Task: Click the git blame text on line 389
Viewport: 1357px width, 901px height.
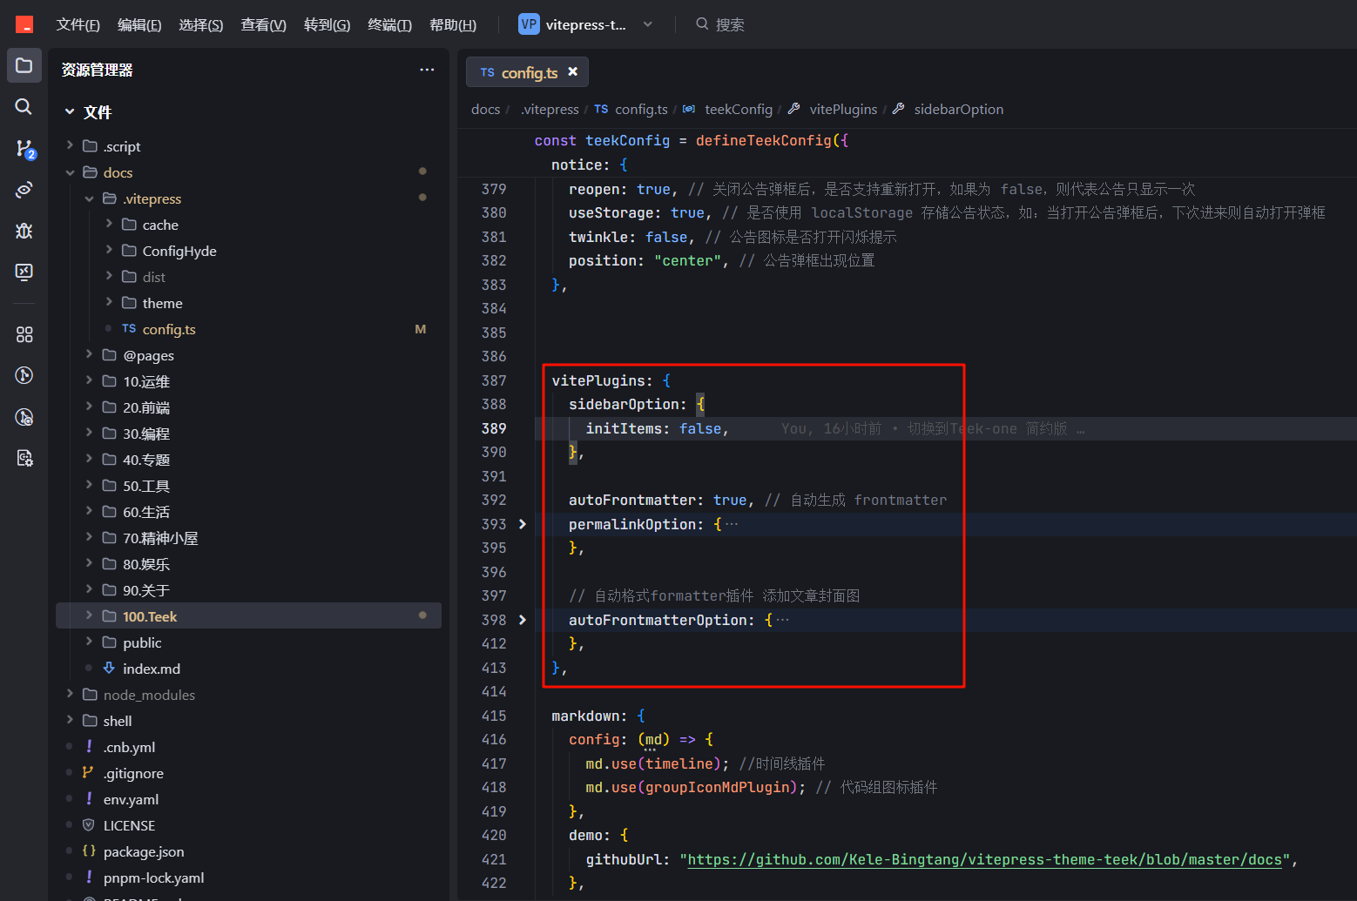Action: pos(933,428)
